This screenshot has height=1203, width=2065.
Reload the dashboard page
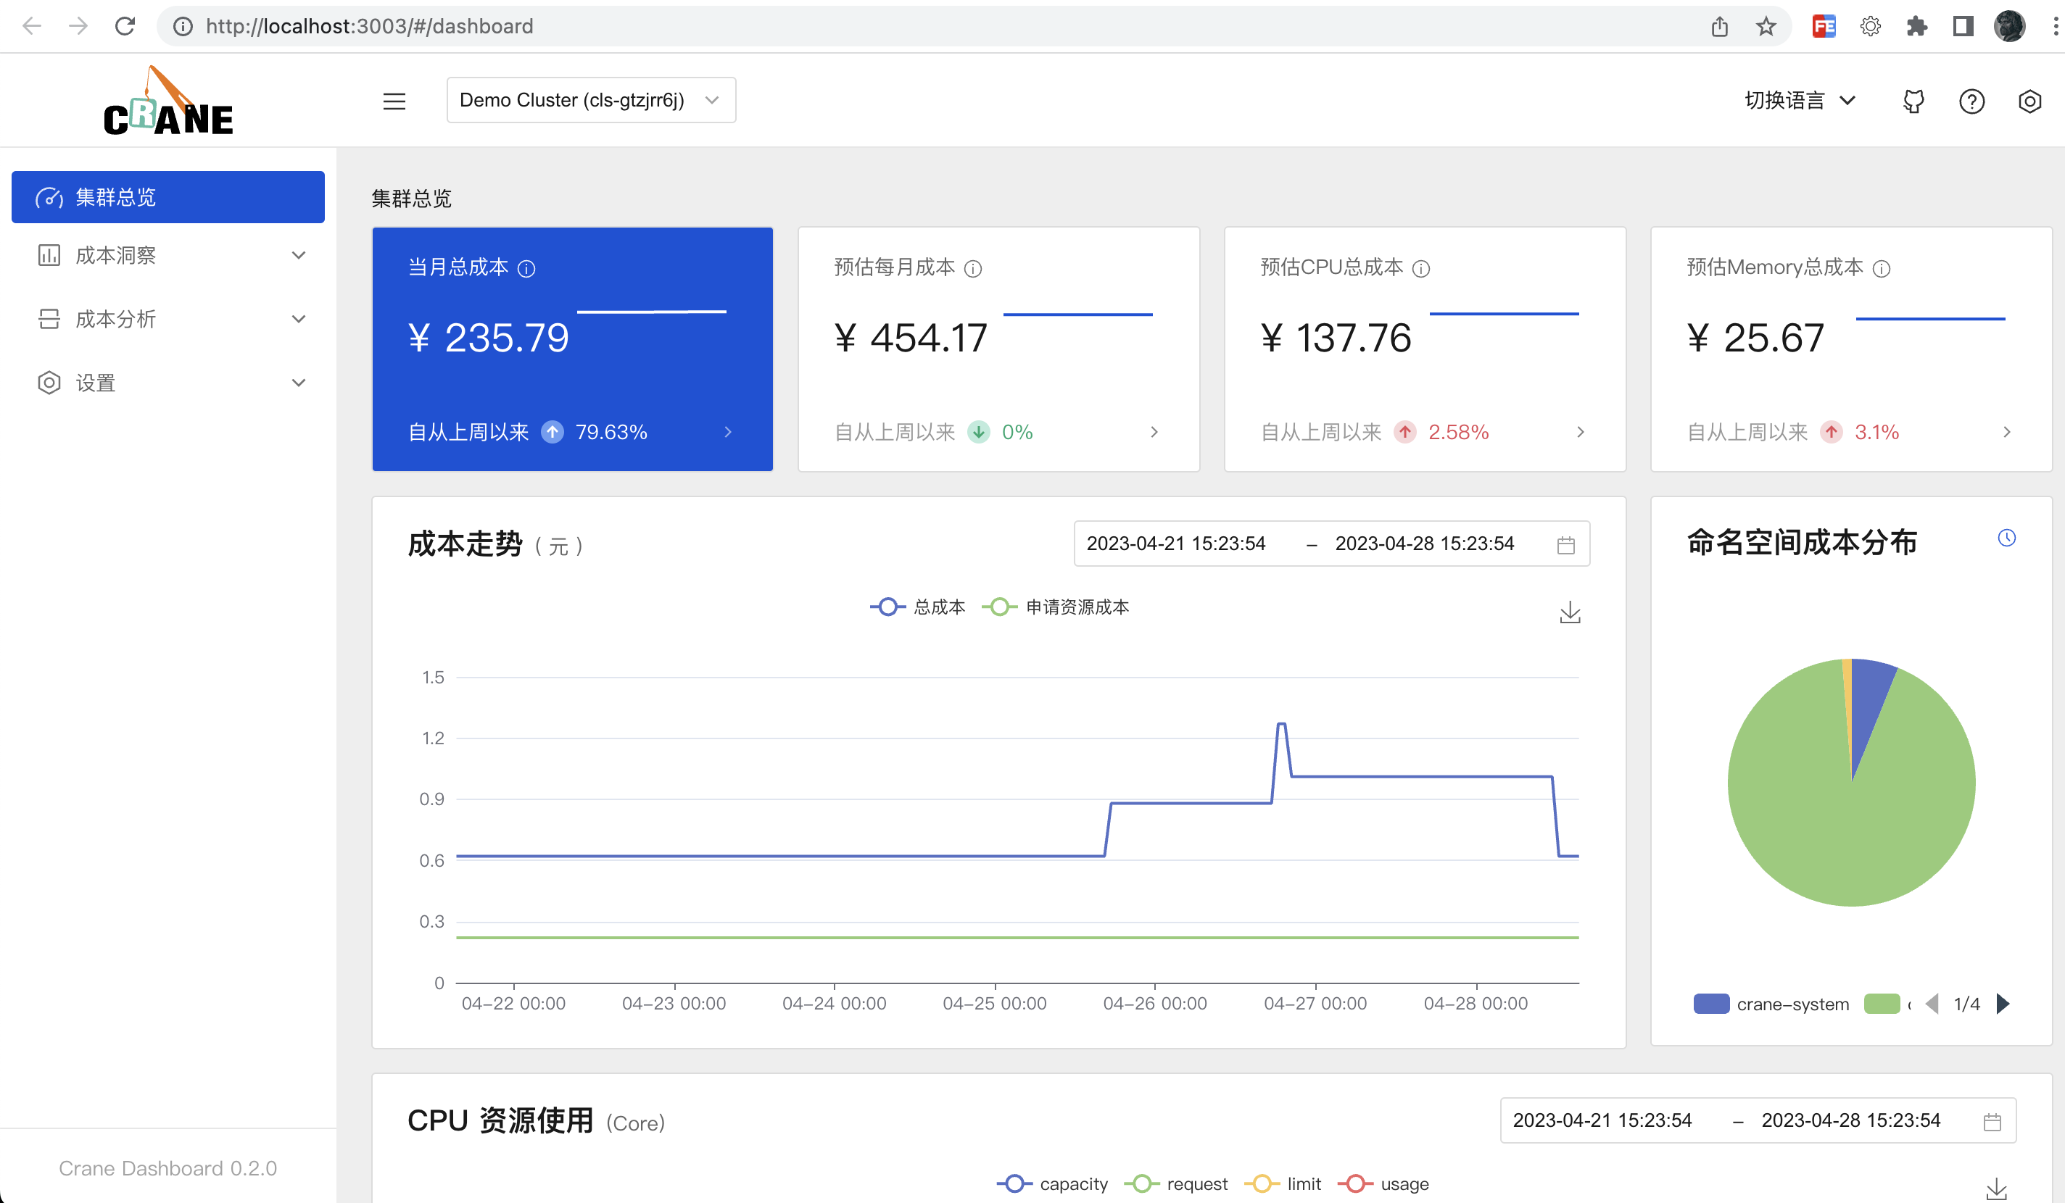[x=125, y=26]
